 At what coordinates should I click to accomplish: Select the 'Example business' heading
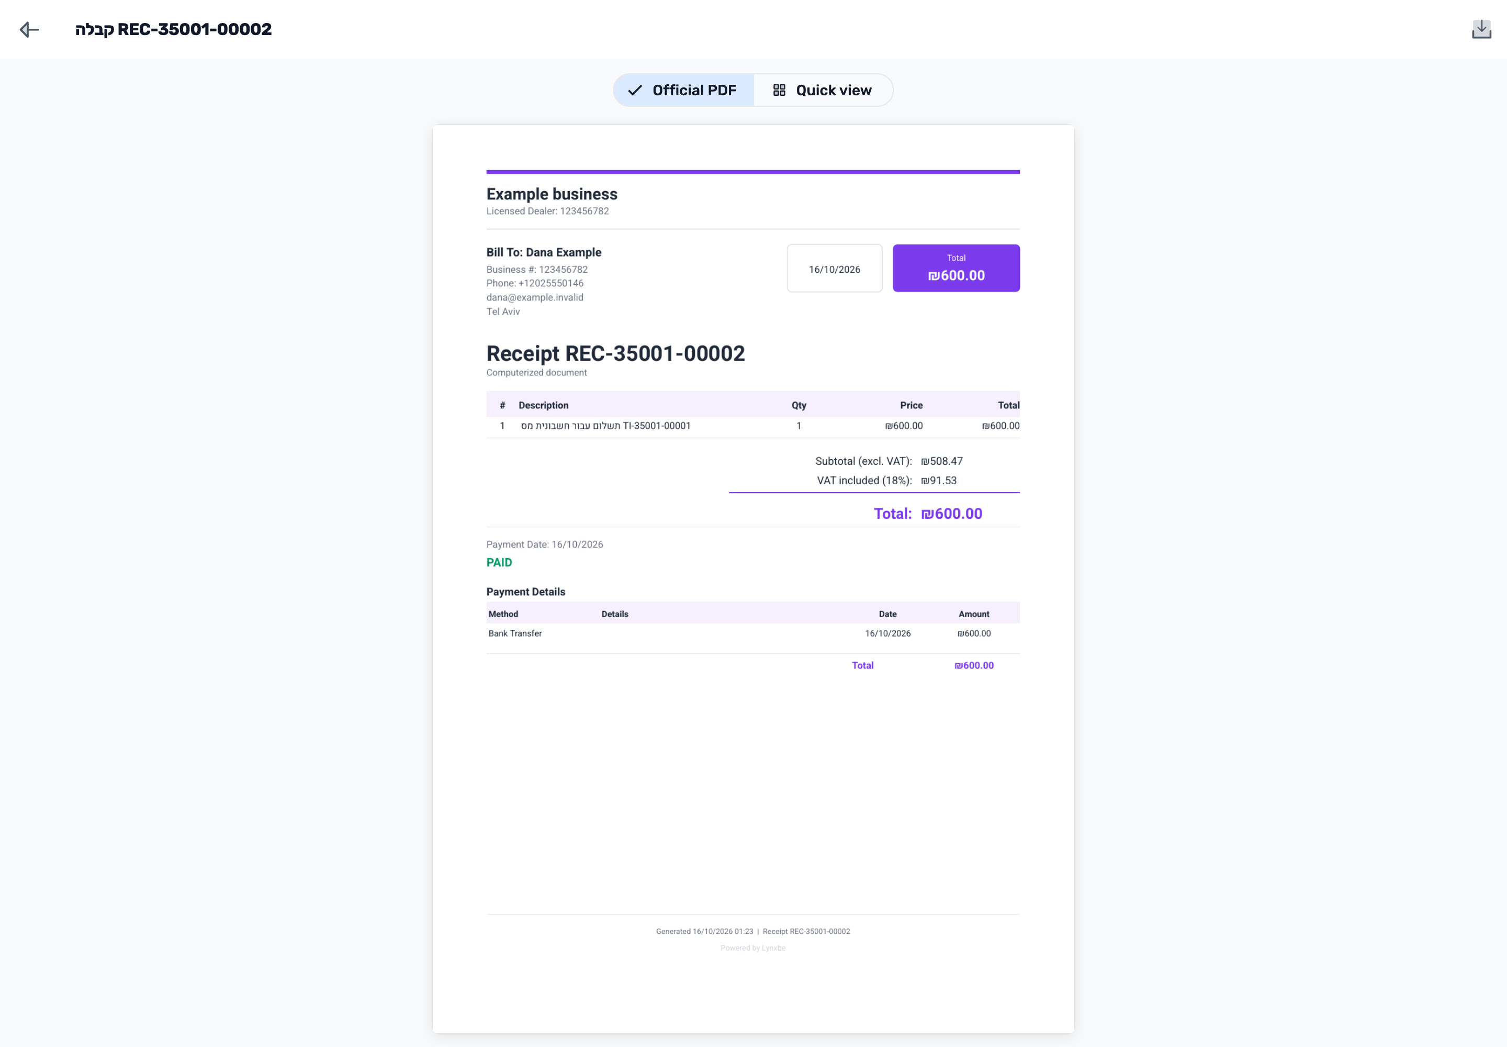pyautogui.click(x=552, y=194)
